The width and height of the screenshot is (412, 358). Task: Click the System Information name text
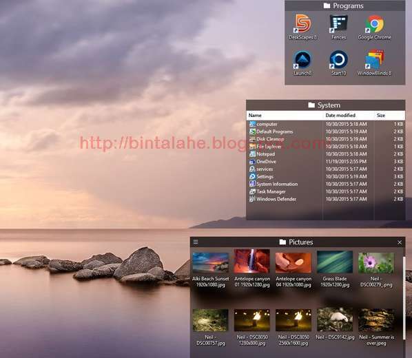(x=277, y=184)
